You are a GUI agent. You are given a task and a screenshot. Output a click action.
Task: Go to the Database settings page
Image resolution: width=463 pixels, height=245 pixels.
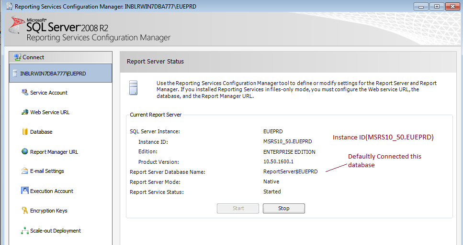pos(41,132)
